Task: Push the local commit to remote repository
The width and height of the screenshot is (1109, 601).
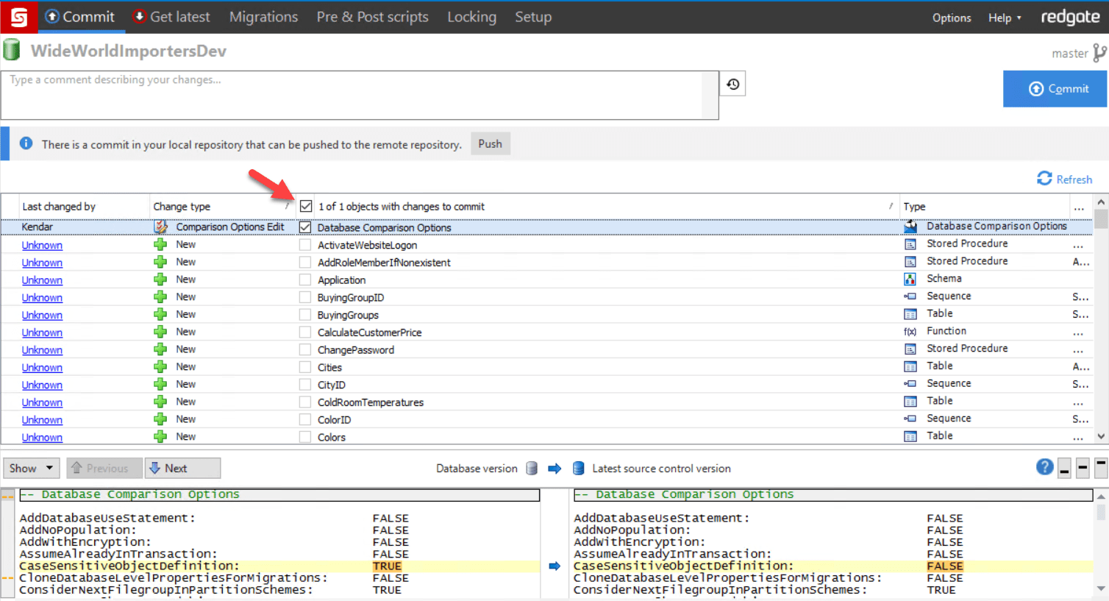Action: tap(490, 143)
